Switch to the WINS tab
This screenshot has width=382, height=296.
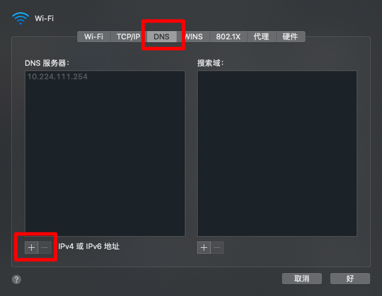tap(193, 36)
